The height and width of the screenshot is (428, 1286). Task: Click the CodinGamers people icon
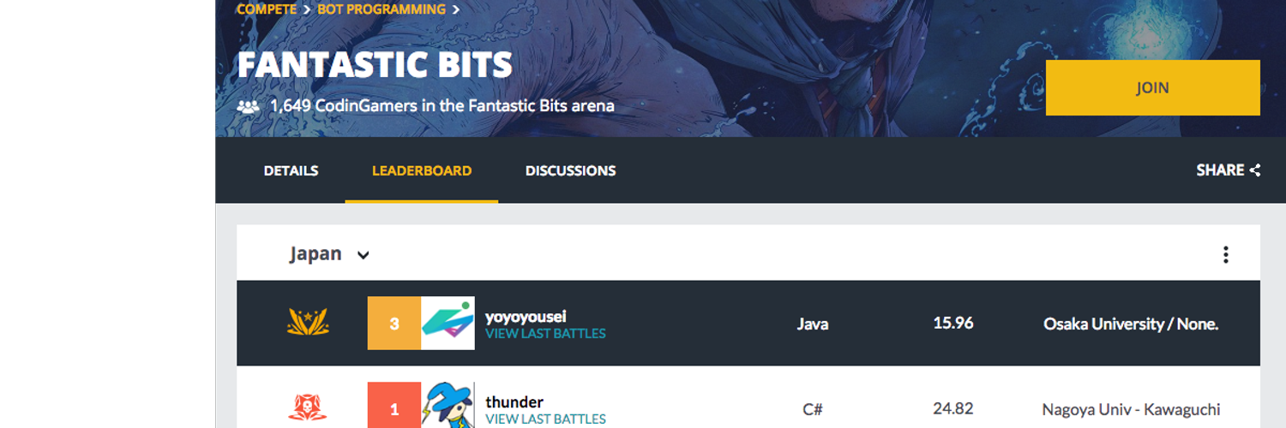pyautogui.click(x=248, y=106)
